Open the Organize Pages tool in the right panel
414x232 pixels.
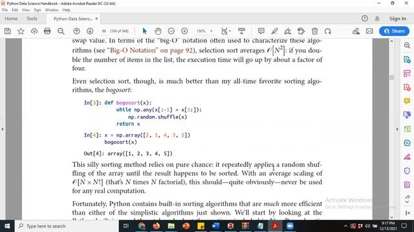pyautogui.click(x=407, y=73)
